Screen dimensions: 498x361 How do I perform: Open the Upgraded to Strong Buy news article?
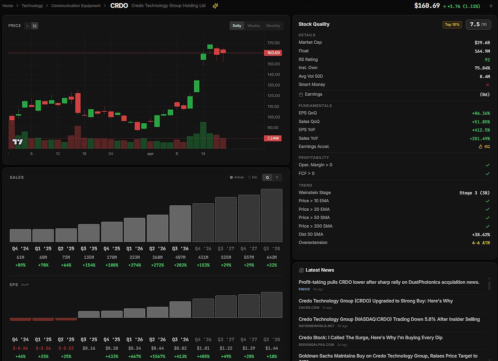pyautogui.click(x=376, y=301)
